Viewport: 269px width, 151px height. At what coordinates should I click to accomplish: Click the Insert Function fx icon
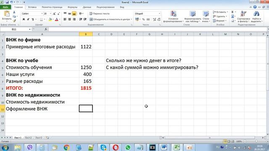click(x=46, y=29)
